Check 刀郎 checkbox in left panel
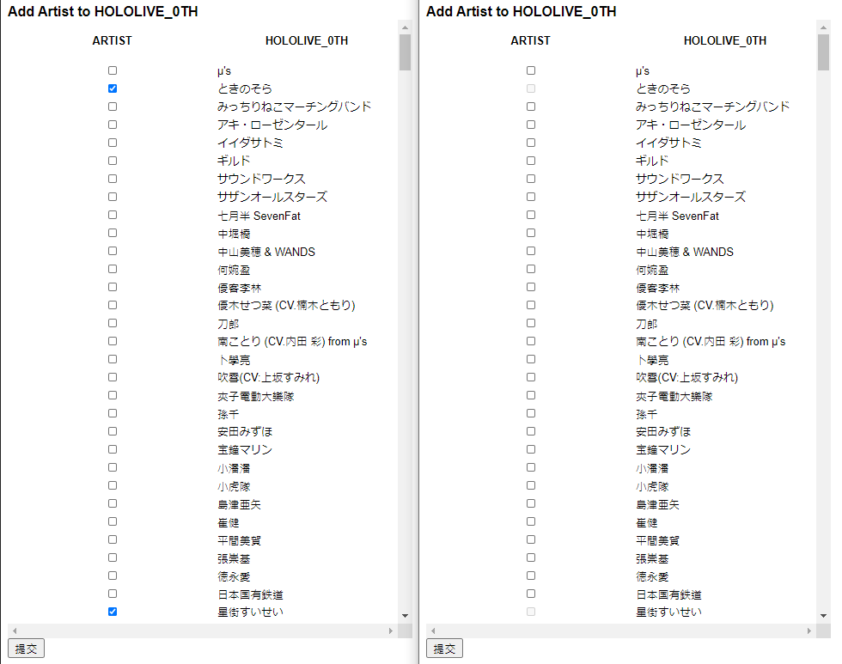Viewport: 842px width, 664px height. tap(113, 323)
